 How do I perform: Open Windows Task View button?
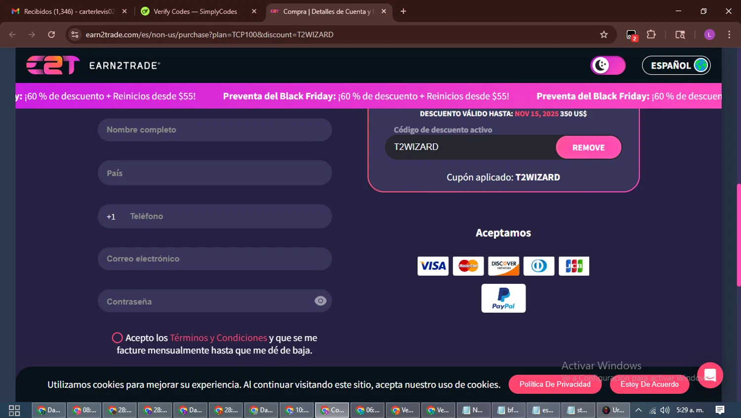14,410
